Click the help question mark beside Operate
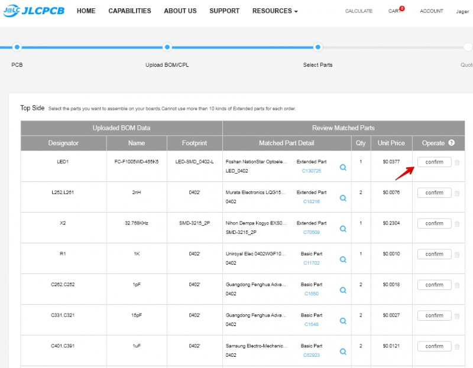The height and width of the screenshot is (368, 473). pyautogui.click(x=452, y=143)
